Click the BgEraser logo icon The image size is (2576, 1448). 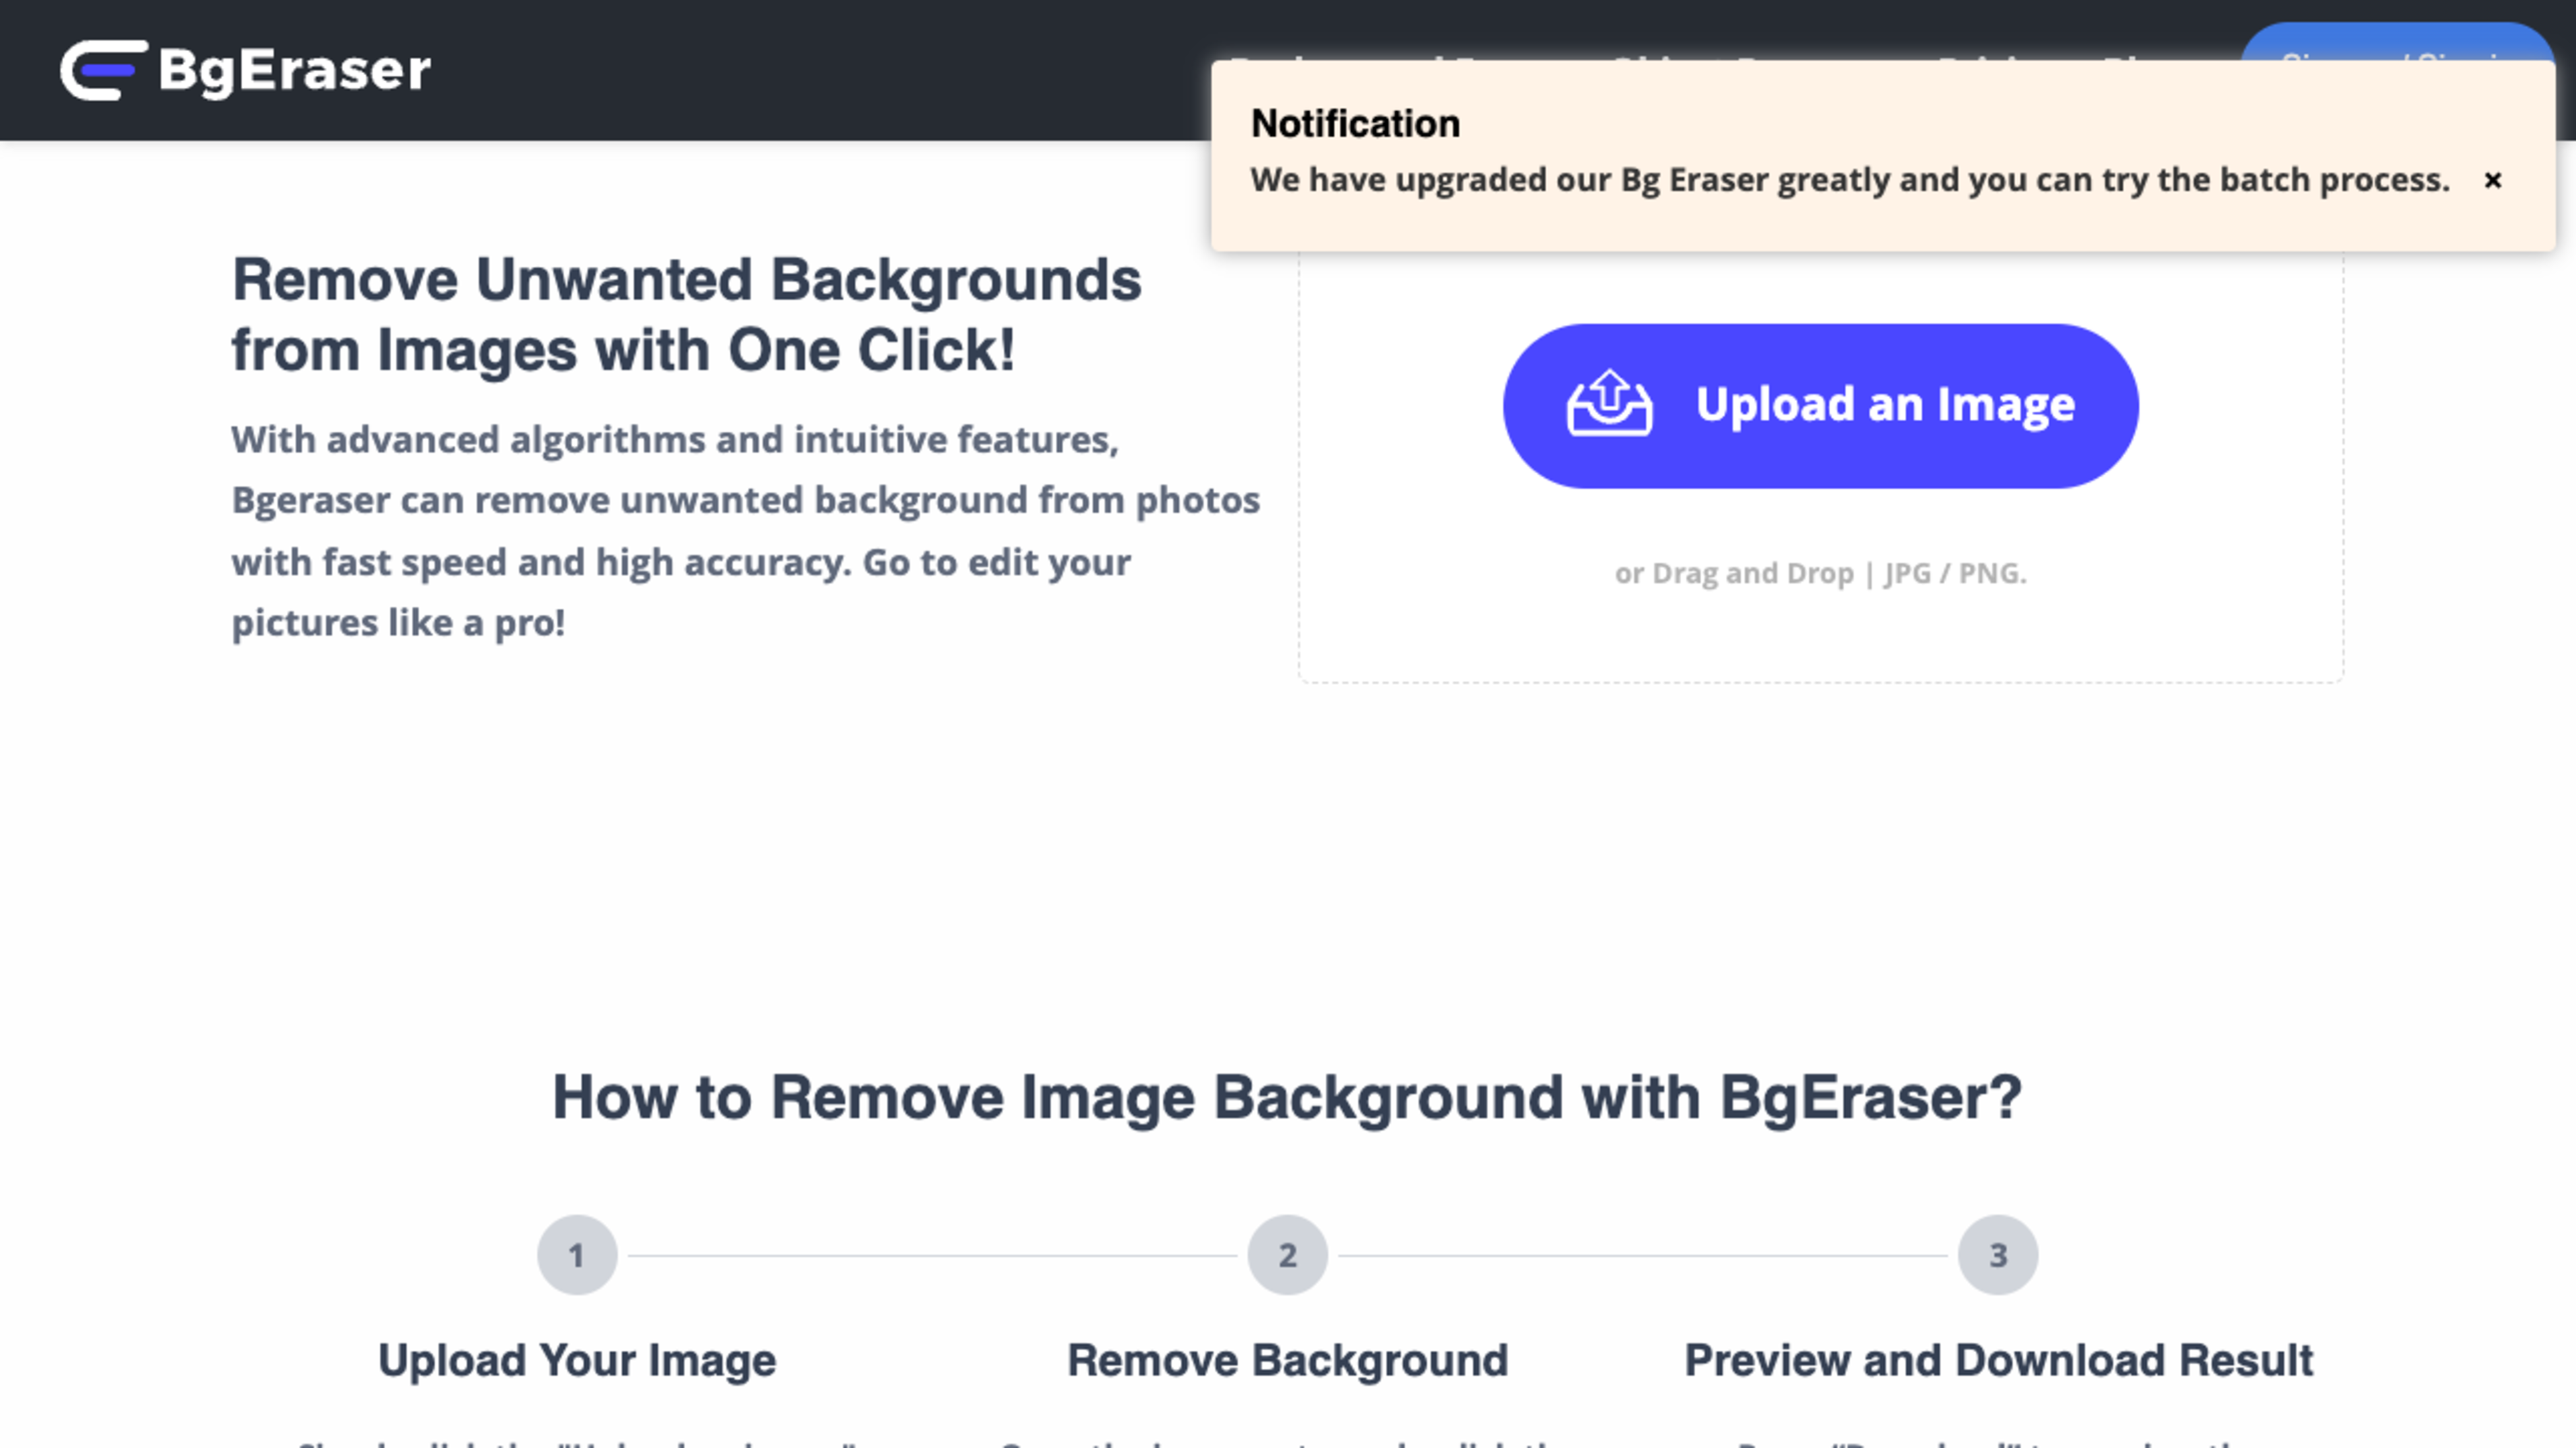tap(103, 70)
